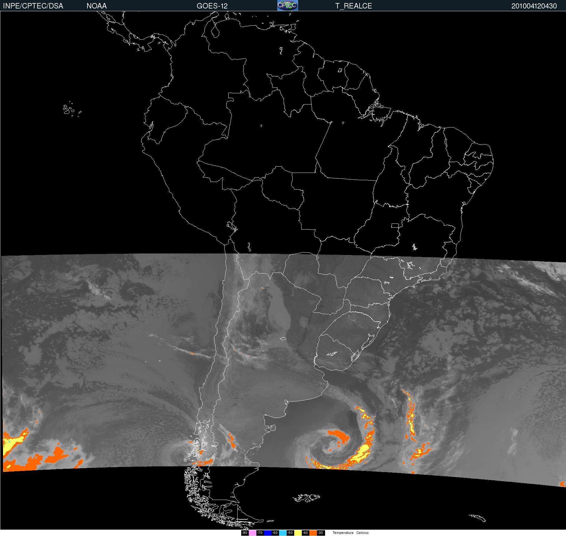Click the -50 legend value

[x=290, y=533]
